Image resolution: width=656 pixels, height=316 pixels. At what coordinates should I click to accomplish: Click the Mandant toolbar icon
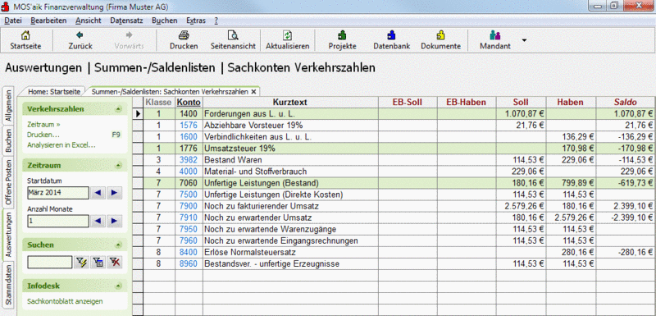[x=495, y=35]
